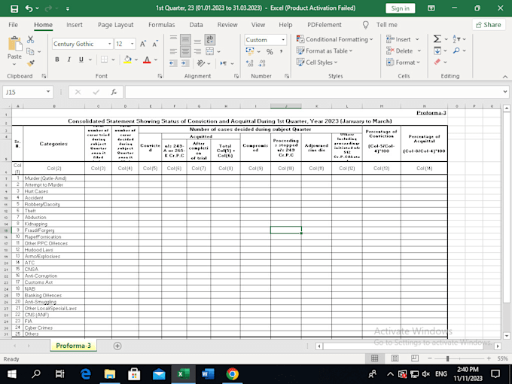This screenshot has height=384, width=512.
Task: Click Find & Select magnifier icon
Action: tap(456, 50)
